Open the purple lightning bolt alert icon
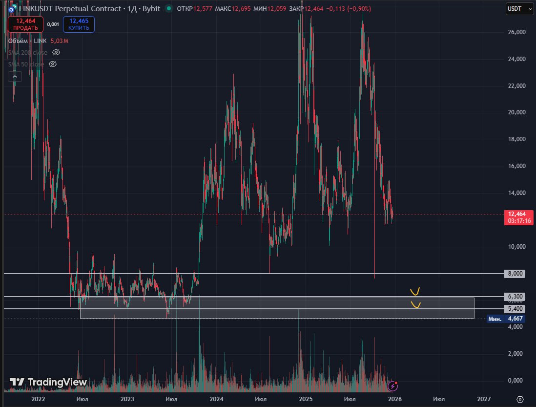Screen dimensions: 536x407 [392, 386]
